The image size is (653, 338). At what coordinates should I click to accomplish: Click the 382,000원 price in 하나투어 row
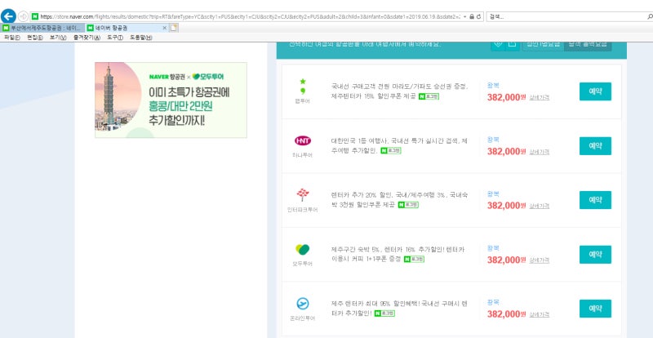tap(506, 152)
